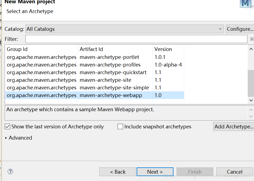Select the maven-archetype-site-simple row
The image size is (254, 181).
pyautogui.click(x=95, y=88)
